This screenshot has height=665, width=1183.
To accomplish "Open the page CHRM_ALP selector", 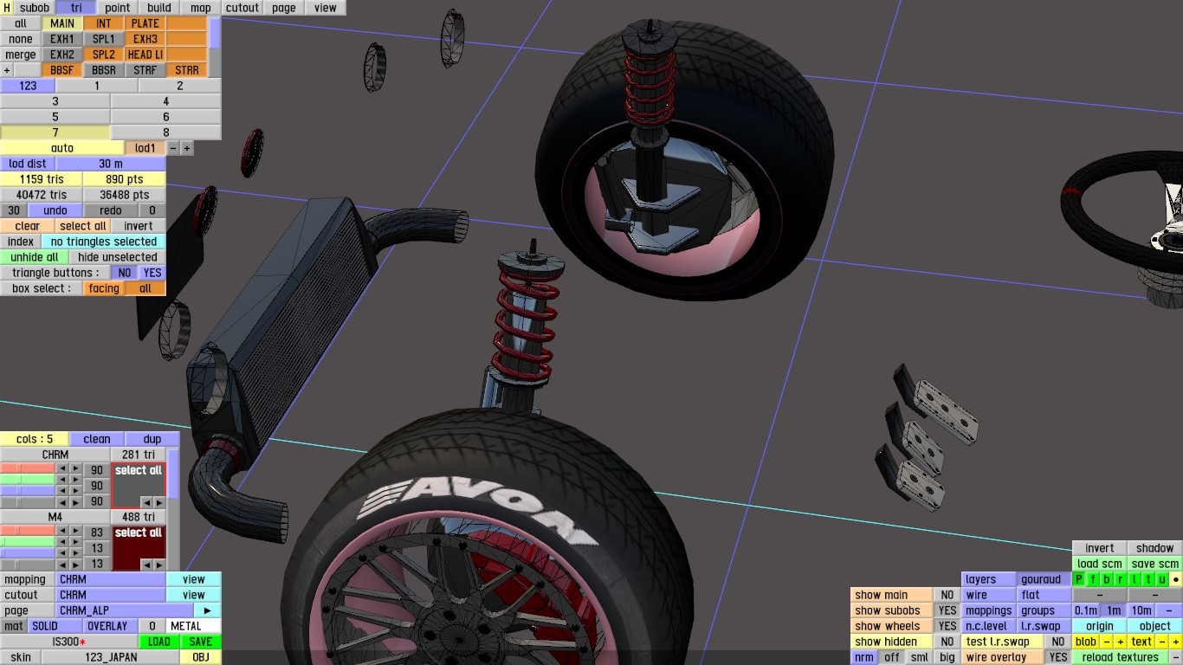I will [124, 610].
